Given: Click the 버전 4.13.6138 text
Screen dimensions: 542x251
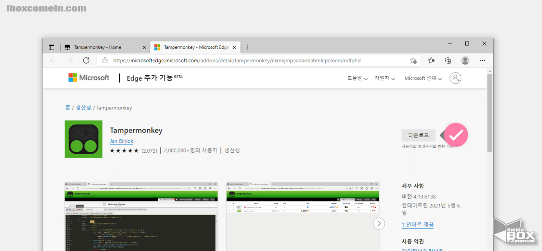Looking at the screenshot, I should tap(418, 196).
